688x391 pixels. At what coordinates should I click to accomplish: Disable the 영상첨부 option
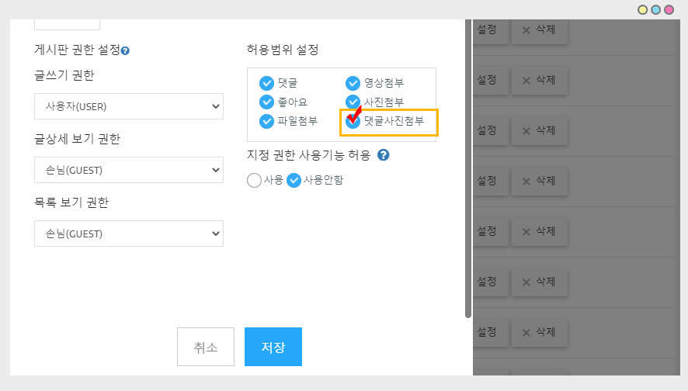pos(353,83)
